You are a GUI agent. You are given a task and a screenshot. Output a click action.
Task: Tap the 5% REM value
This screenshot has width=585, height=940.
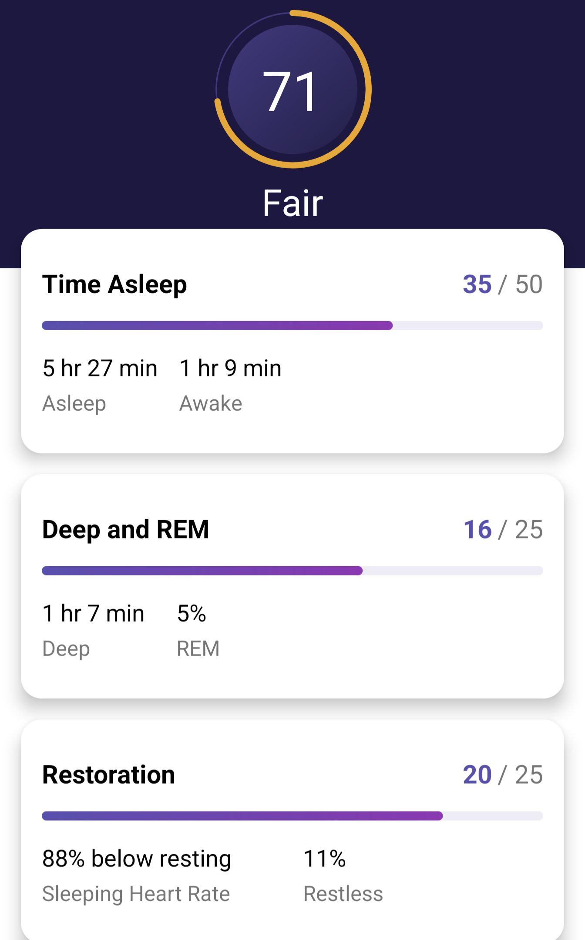[192, 613]
